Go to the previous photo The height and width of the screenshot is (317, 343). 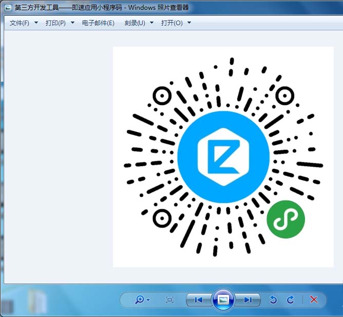199,300
